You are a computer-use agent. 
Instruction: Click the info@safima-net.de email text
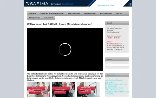[x=118, y=46]
